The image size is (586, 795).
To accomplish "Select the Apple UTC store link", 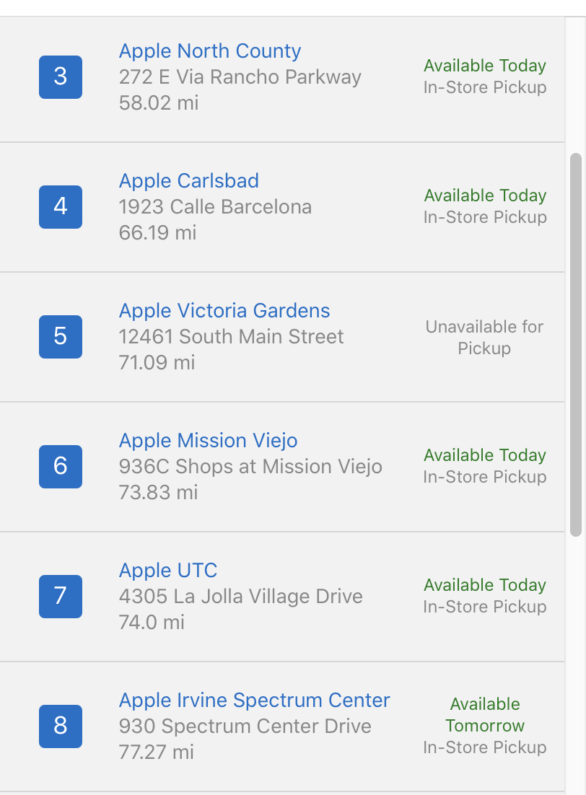I will click(168, 571).
